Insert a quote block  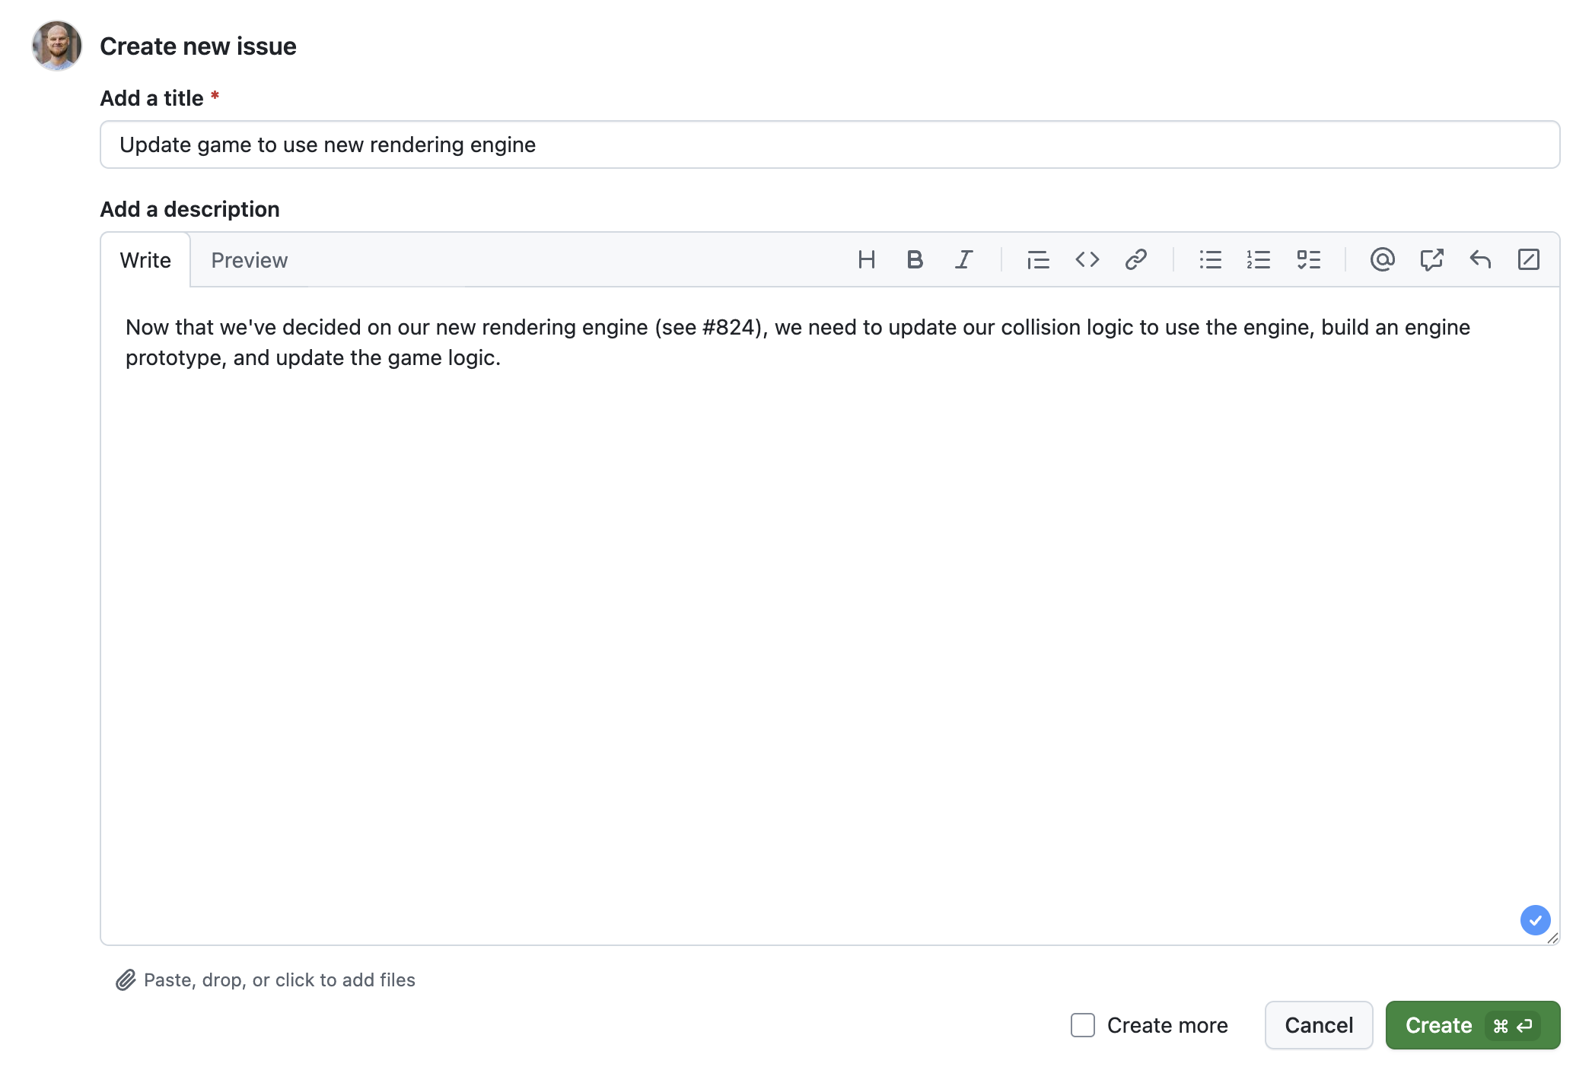pos(1038,259)
